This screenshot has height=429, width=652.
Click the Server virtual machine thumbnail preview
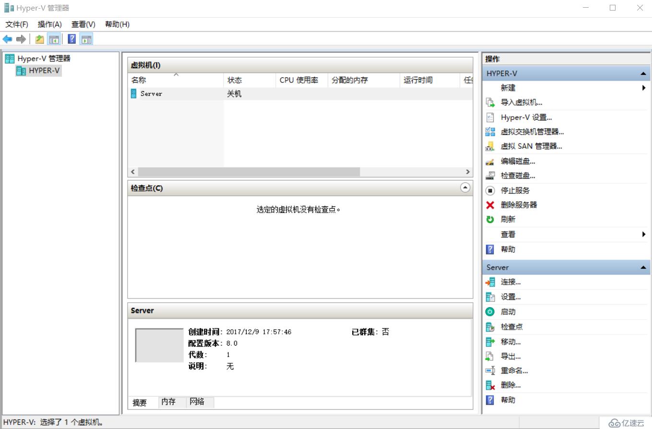tap(159, 345)
